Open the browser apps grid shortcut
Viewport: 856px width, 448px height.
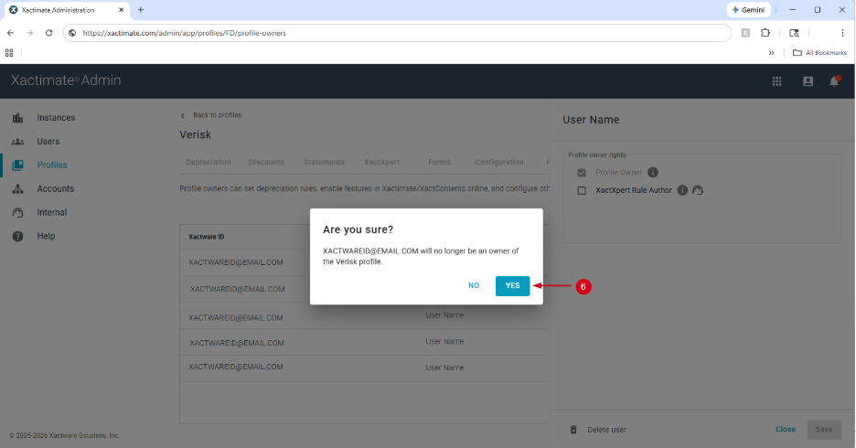coord(9,53)
